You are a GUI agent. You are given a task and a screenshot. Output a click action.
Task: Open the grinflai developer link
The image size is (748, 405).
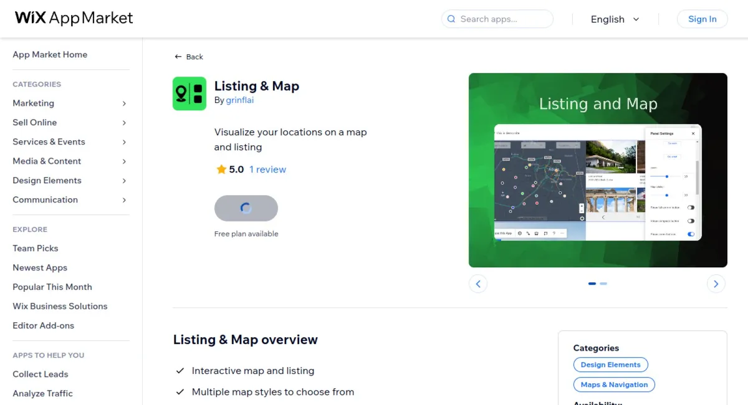tap(239, 100)
